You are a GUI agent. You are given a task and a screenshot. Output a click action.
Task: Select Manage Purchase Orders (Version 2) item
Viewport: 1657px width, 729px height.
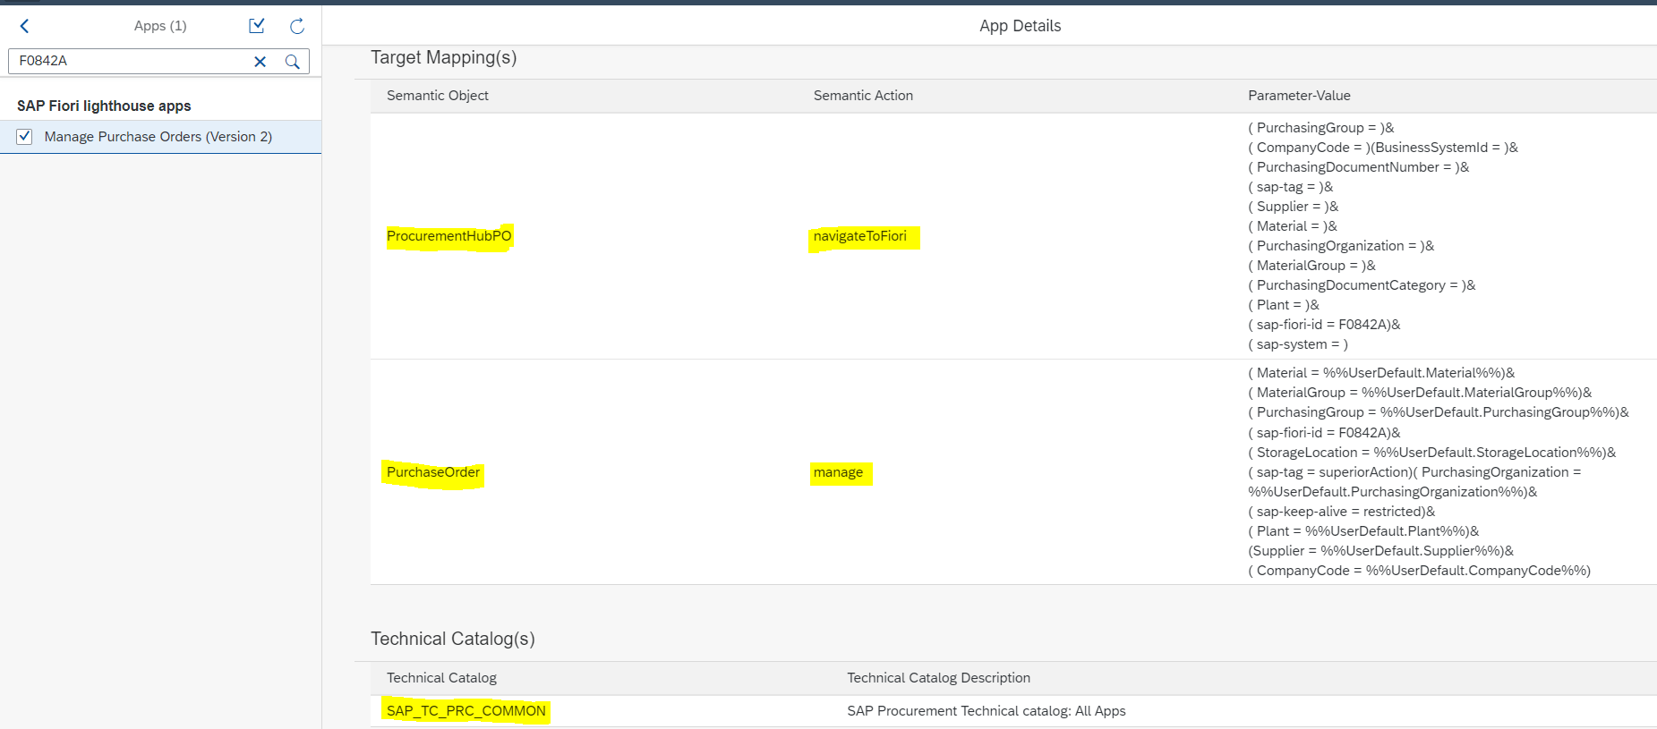coord(158,137)
